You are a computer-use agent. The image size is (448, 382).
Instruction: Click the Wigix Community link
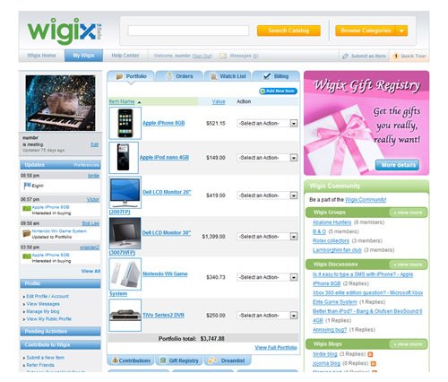[x=366, y=200]
